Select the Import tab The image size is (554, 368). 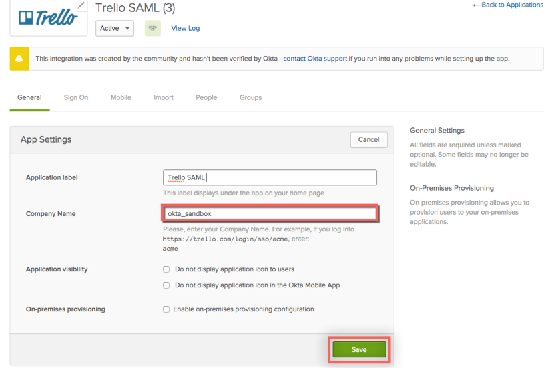tap(164, 97)
